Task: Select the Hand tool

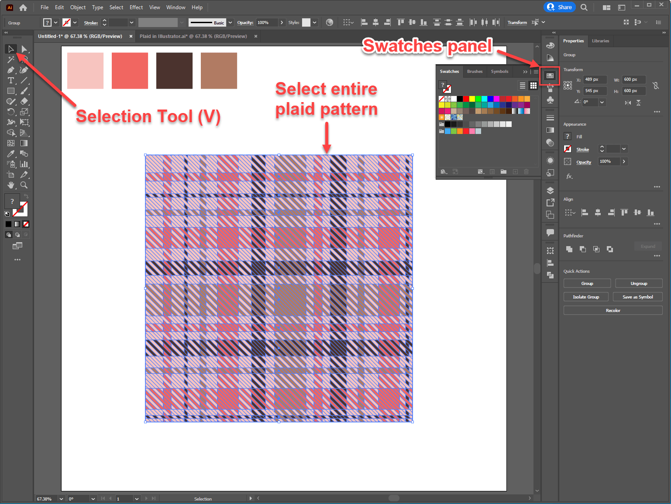Action: [x=11, y=185]
